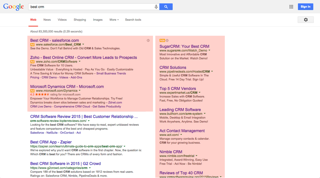The width and height of the screenshot is (320, 178).
Task: Click the 'Zdnet.com' link
Action: (115, 103)
